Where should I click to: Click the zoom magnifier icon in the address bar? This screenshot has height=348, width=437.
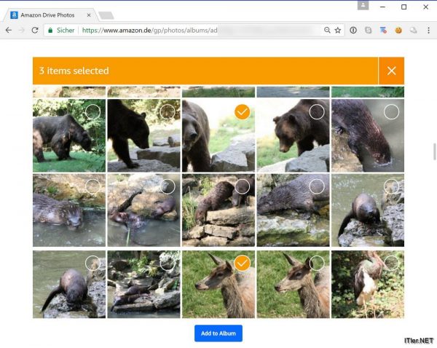pos(328,31)
